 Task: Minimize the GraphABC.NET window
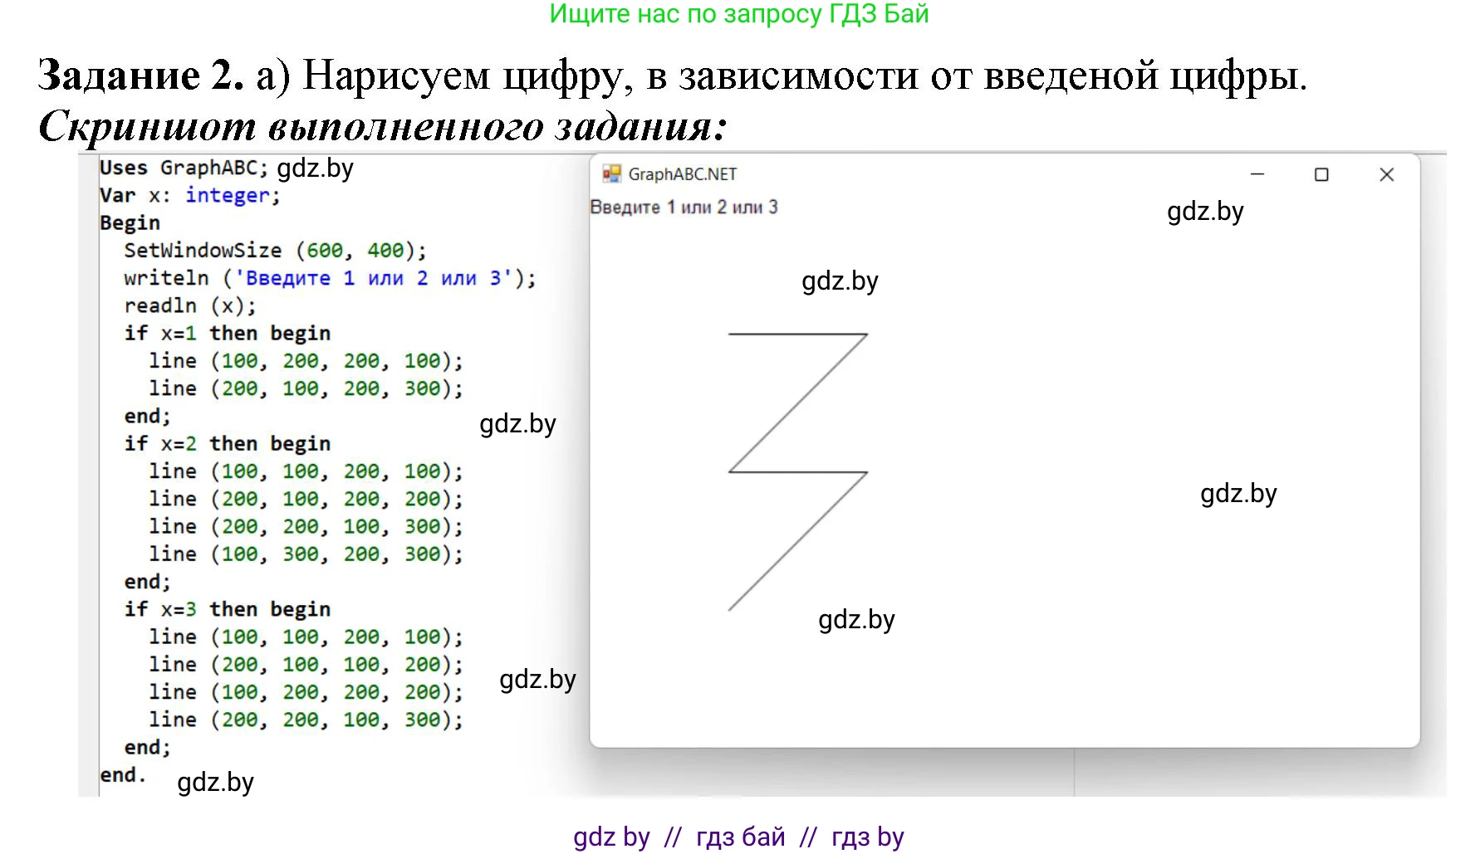click(1257, 174)
